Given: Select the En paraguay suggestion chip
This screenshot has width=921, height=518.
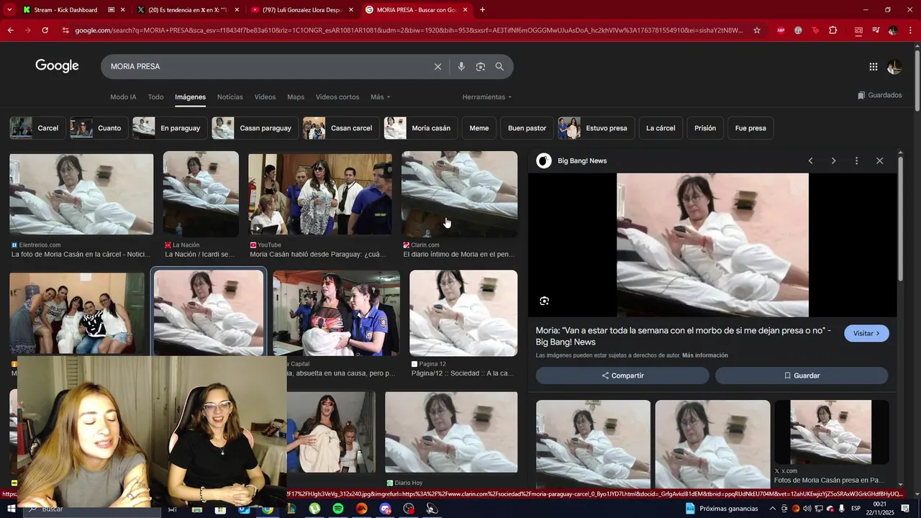Looking at the screenshot, I should pyautogui.click(x=170, y=128).
